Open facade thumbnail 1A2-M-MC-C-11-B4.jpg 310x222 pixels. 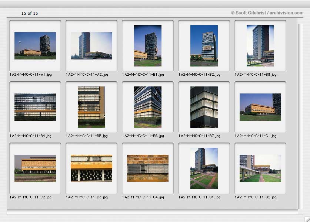(x=35, y=107)
